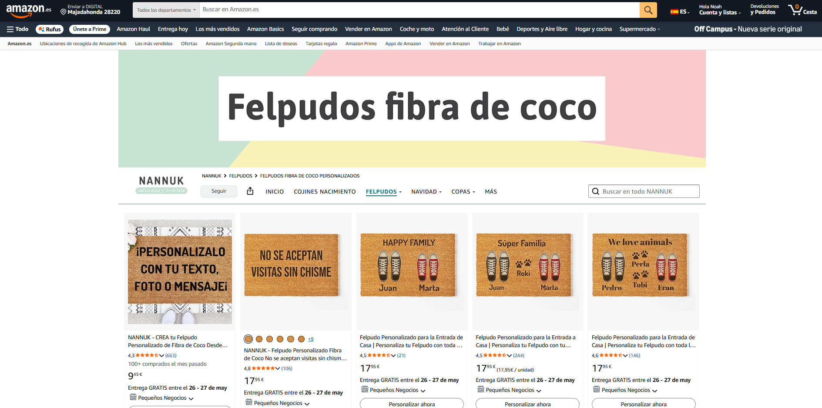Open the We love animals doormat image
822x408 pixels.
click(644, 271)
